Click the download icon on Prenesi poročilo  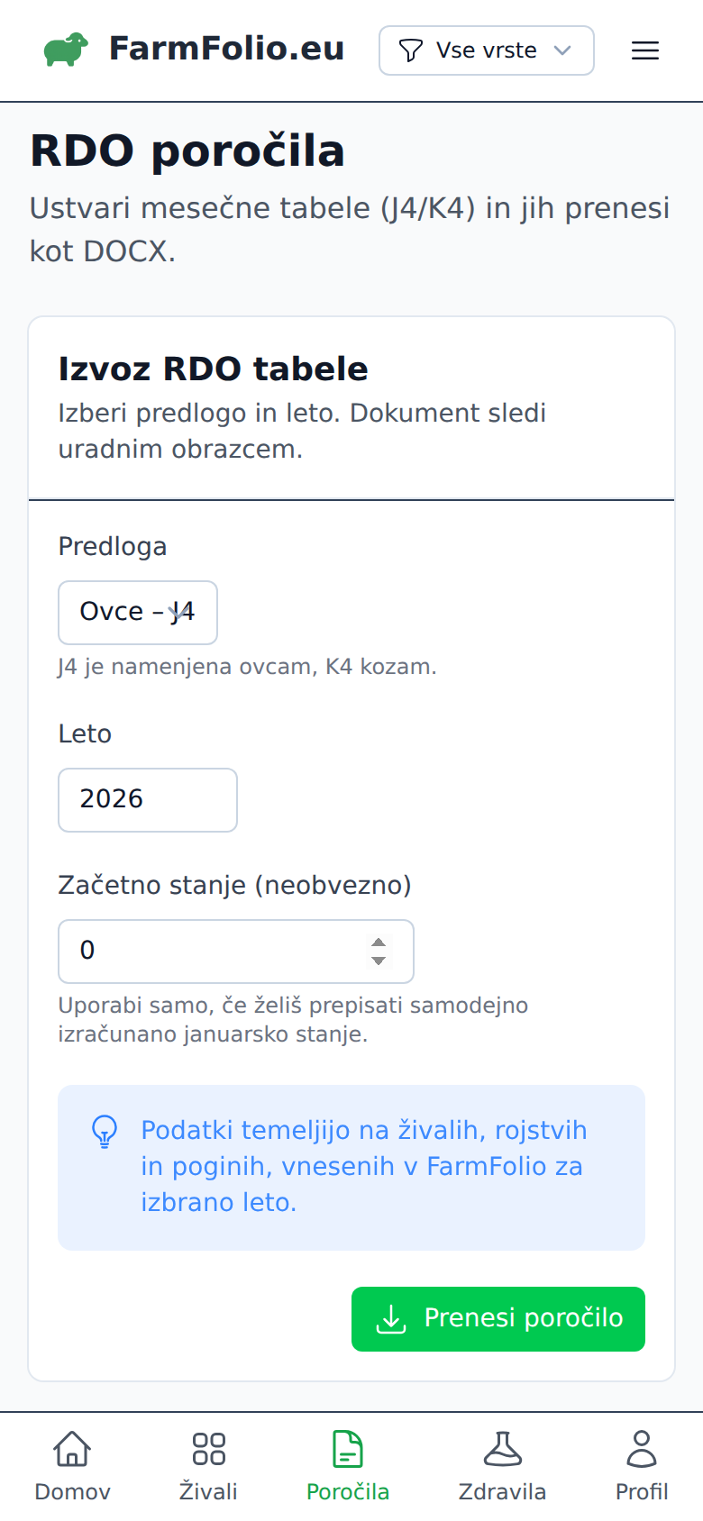(390, 1318)
